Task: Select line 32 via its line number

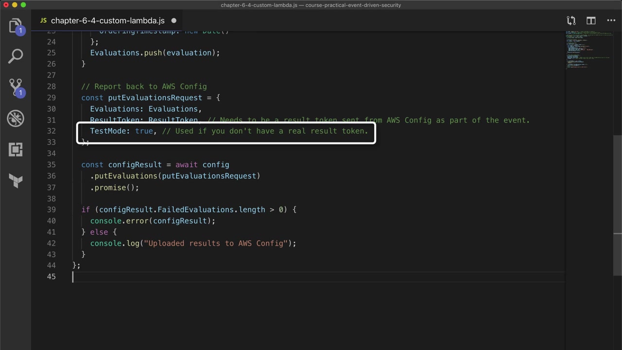Action: point(51,131)
